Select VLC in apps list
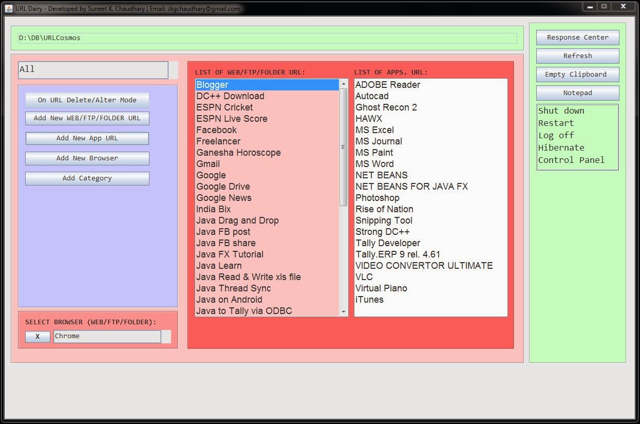 coord(430,277)
